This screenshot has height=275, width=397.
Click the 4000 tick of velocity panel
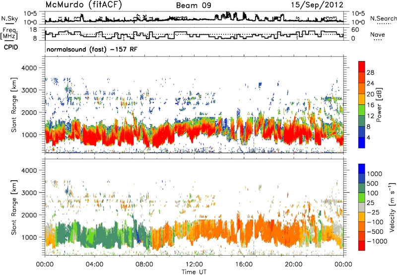(x=29, y=170)
